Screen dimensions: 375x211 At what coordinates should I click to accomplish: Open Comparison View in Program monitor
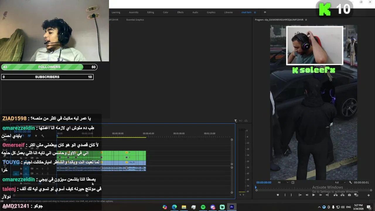click(x=356, y=195)
